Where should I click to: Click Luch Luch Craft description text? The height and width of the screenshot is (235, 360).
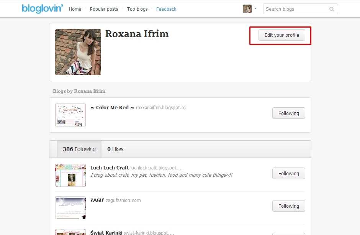coord(161,175)
